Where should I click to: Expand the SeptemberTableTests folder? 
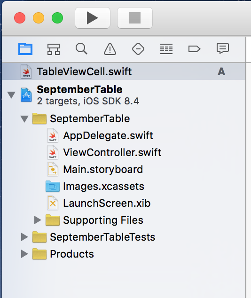[24, 237]
